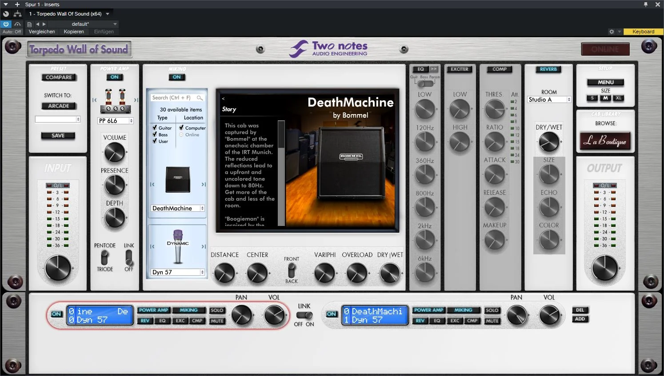The width and height of the screenshot is (664, 376).
Task: Click Kopieren in the plugin toolbar
Action: pos(74,32)
